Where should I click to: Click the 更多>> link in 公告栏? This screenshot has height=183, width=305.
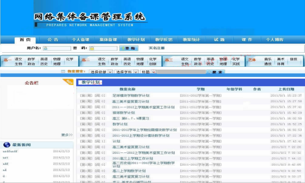click(x=67, y=135)
